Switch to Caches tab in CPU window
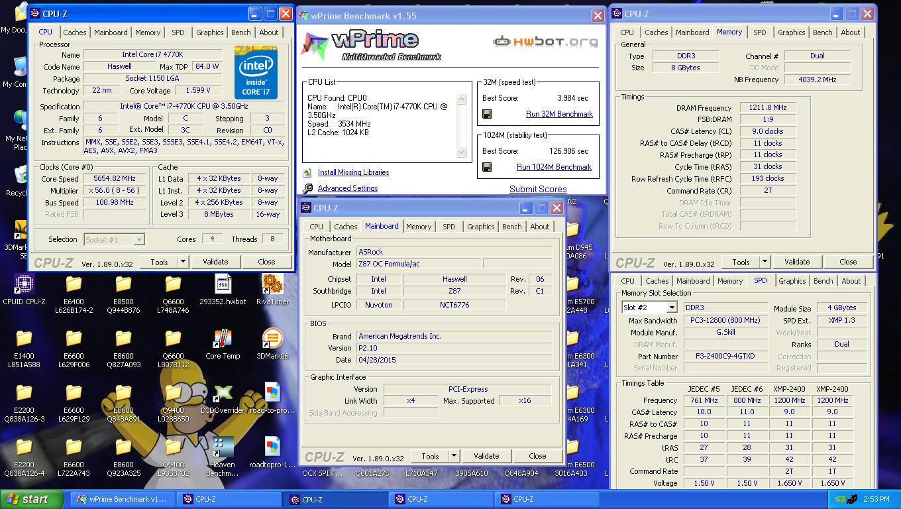The width and height of the screenshot is (901, 509). click(75, 32)
